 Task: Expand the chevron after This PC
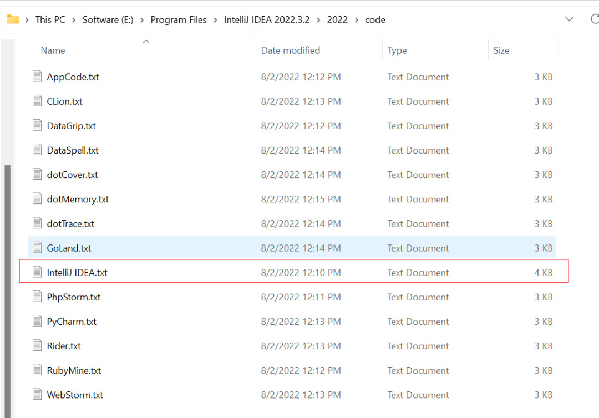click(x=74, y=20)
